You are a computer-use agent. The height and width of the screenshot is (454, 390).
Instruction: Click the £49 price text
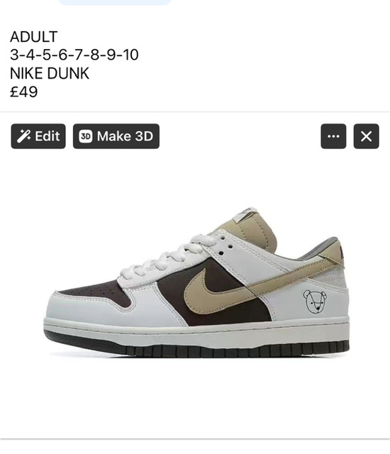pyautogui.click(x=23, y=92)
